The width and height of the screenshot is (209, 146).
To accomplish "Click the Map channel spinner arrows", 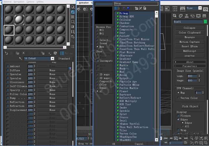I will coord(203,92).
